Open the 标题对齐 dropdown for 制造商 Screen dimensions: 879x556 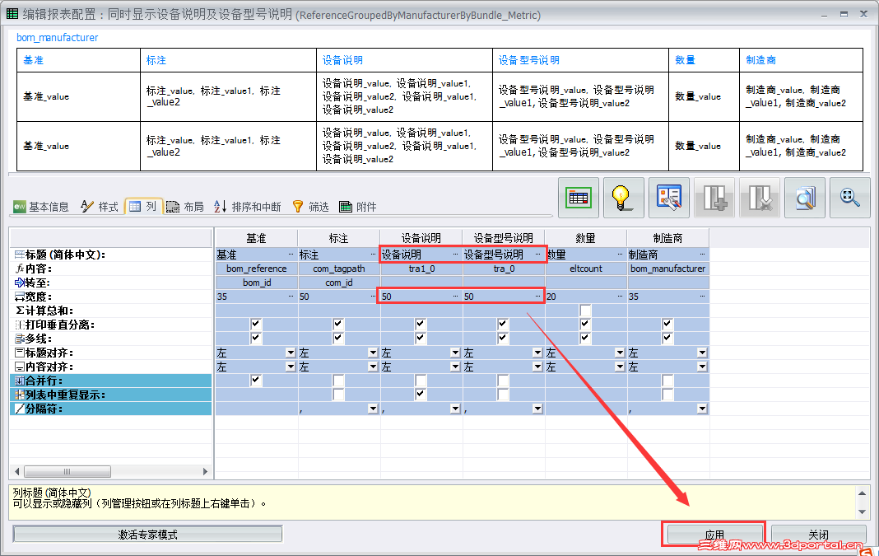pyautogui.click(x=701, y=351)
